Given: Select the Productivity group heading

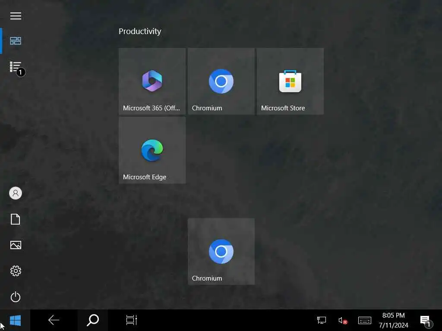Looking at the screenshot, I should point(140,31).
